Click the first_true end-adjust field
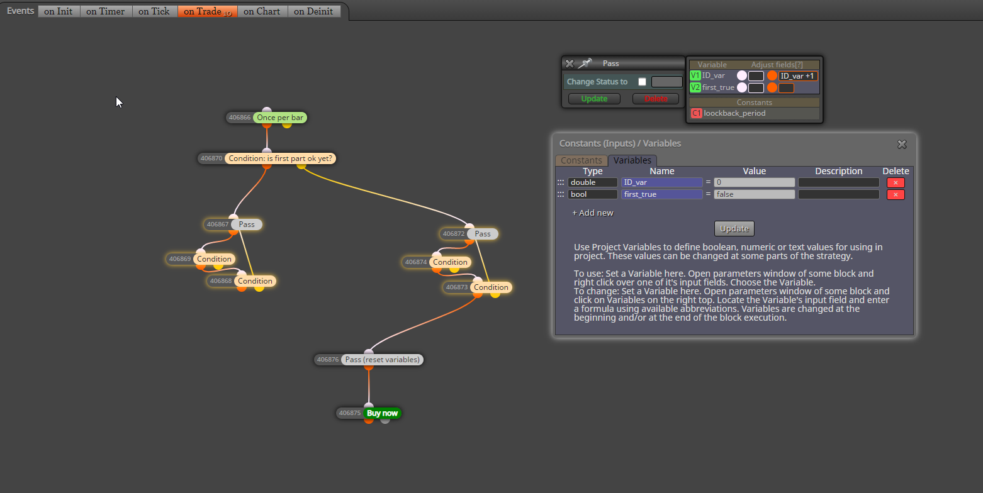This screenshot has height=493, width=983. (x=786, y=87)
